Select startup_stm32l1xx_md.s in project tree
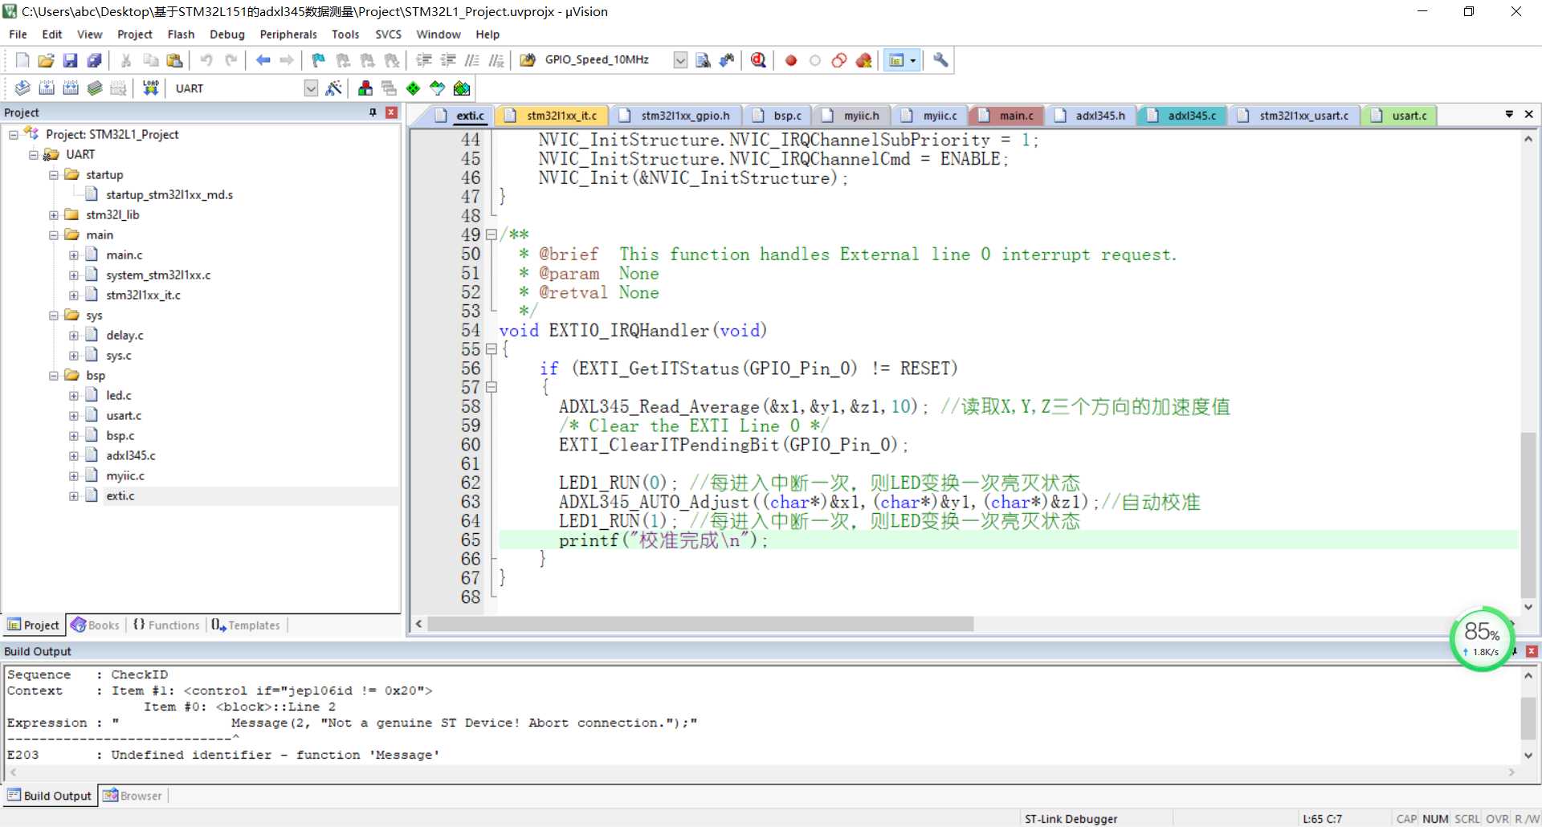 pyautogui.click(x=169, y=195)
